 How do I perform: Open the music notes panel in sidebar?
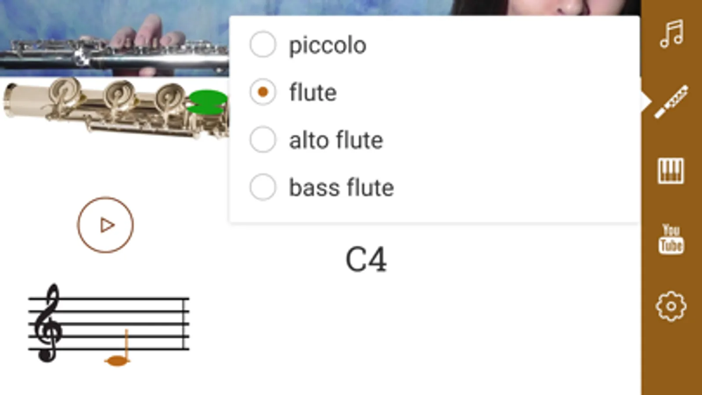pos(671,33)
